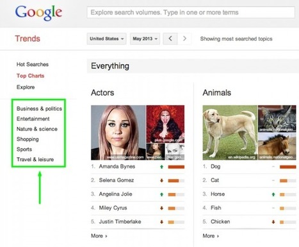Click the search volumes input field
Image resolution: width=299 pixels, height=247 pixels.
191,12
